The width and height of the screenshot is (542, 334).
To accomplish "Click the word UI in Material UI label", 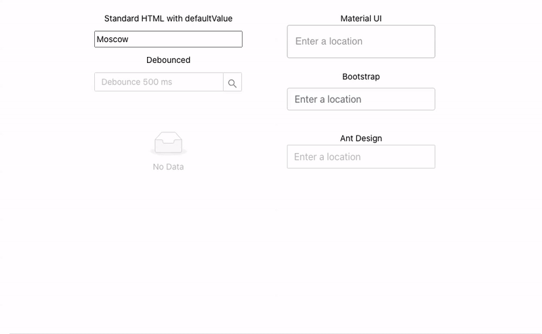I will (x=377, y=19).
